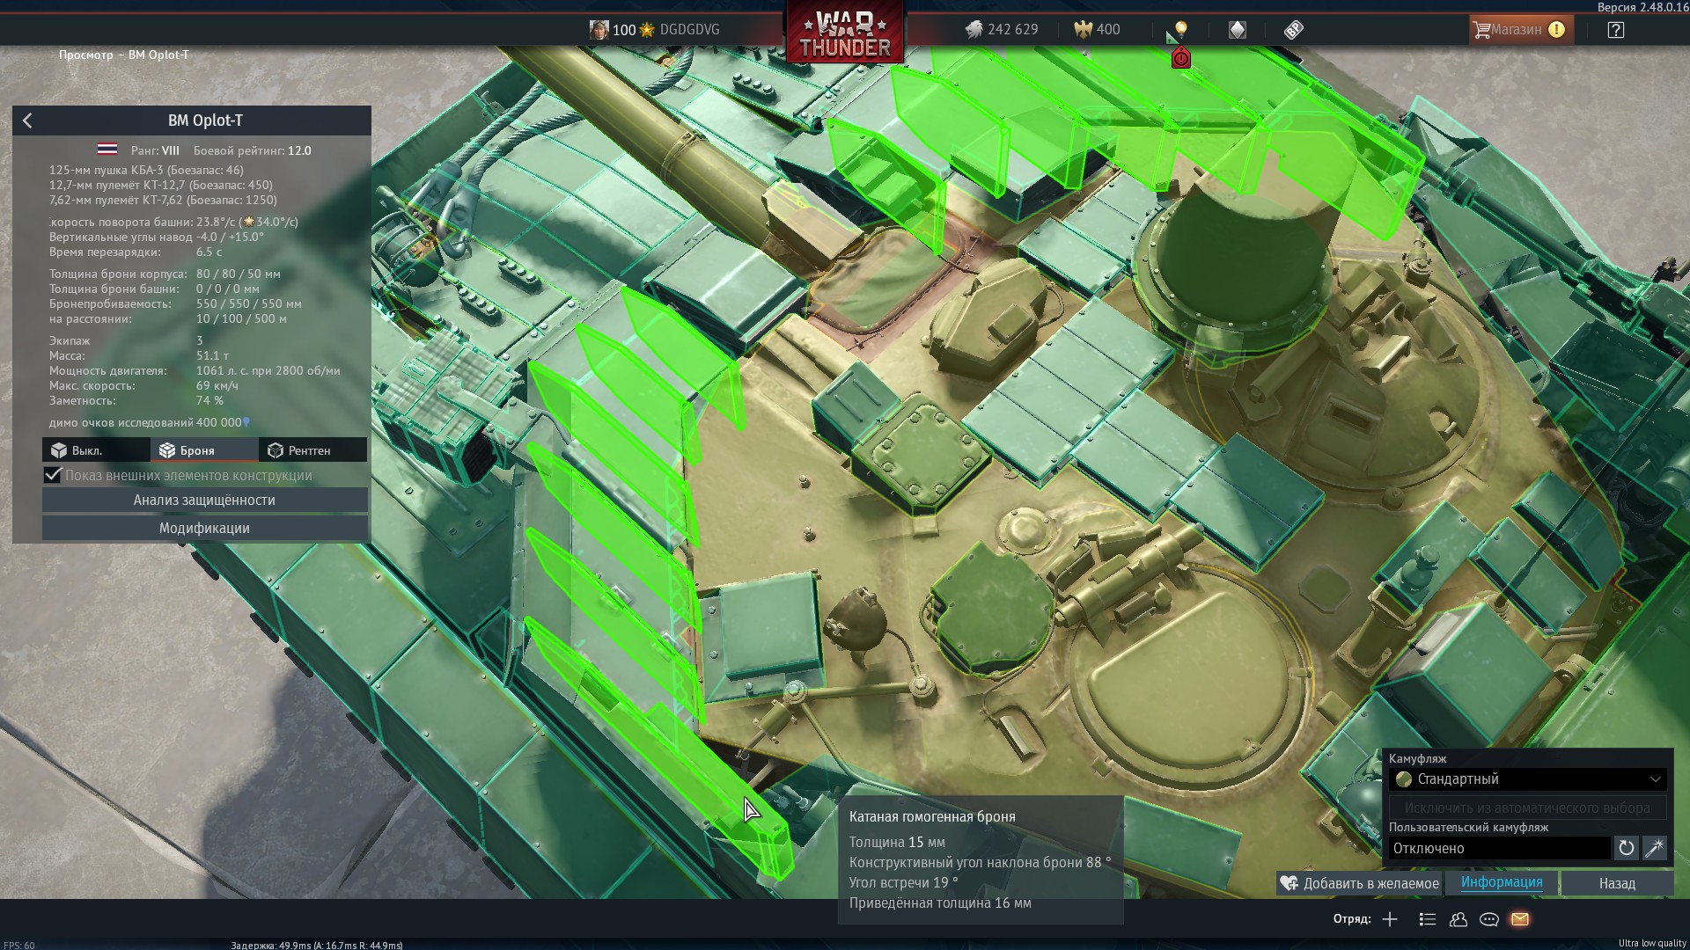The image size is (1690, 950).
Task: Click the 125-мм пушка КБА-3 line
Action: pyautogui.click(x=146, y=170)
